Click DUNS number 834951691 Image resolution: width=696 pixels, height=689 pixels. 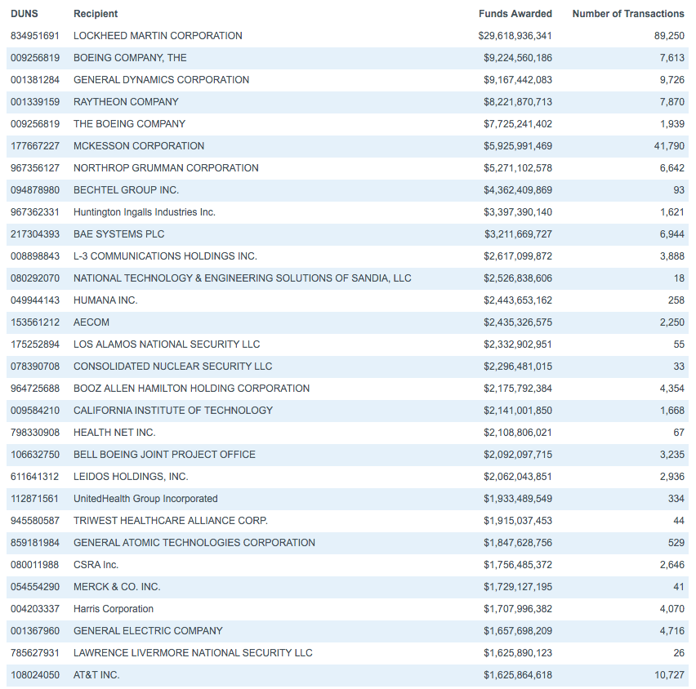coord(34,36)
